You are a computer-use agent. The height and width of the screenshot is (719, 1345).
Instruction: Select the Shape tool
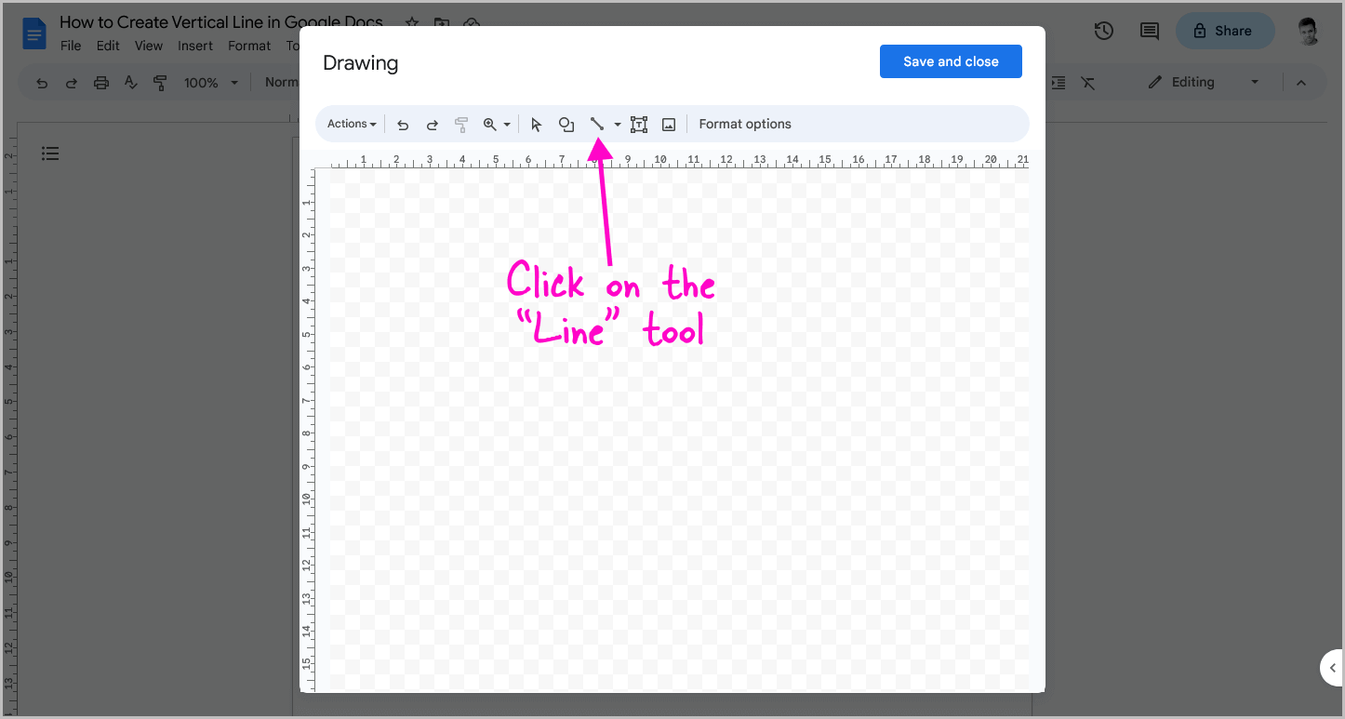pos(566,124)
